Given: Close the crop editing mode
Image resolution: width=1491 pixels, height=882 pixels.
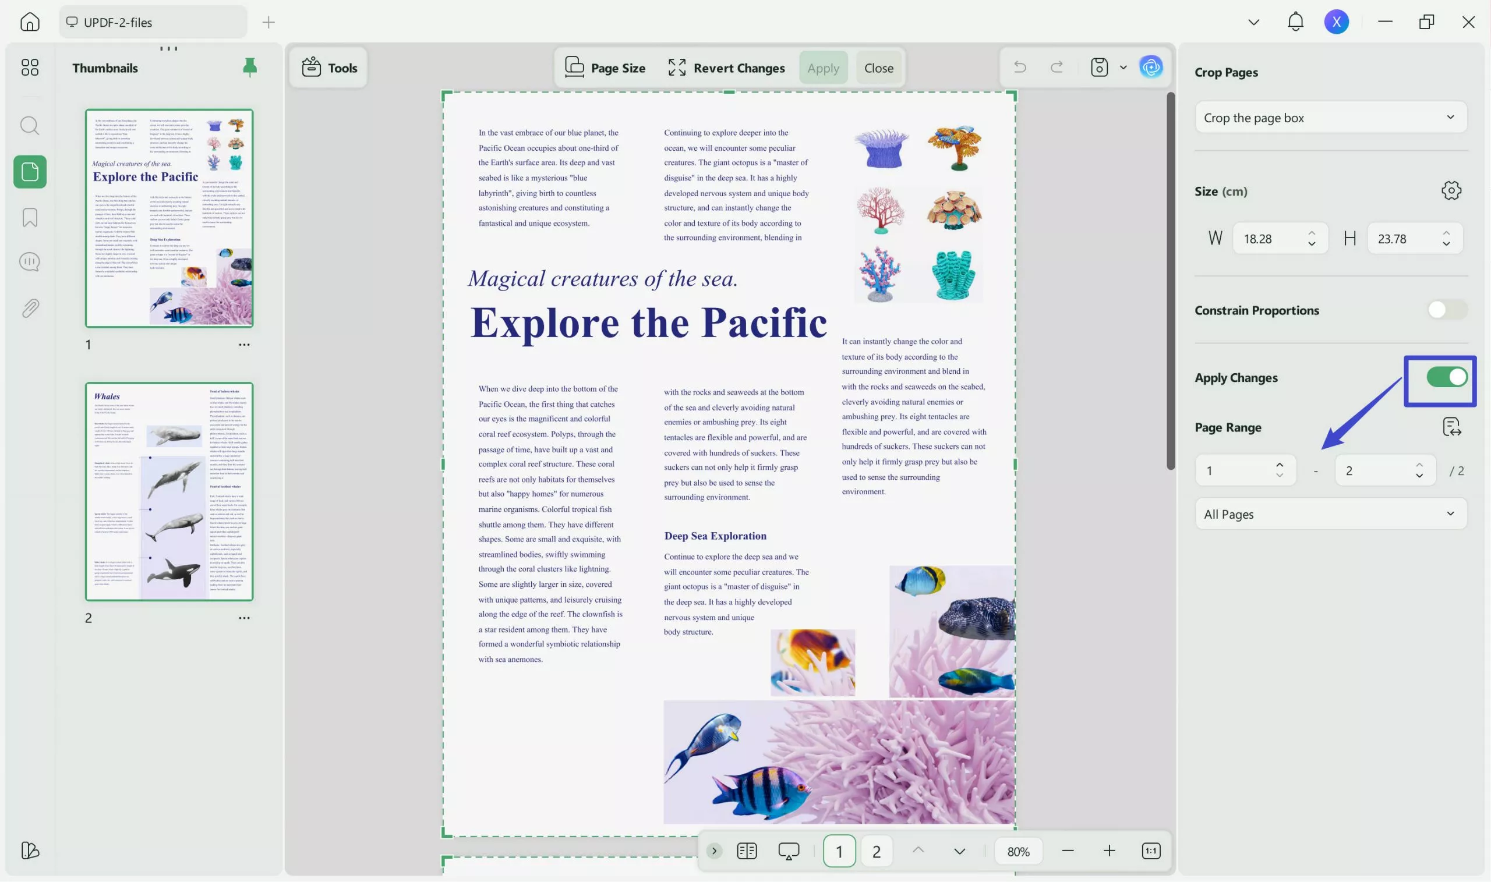Looking at the screenshot, I should (x=878, y=67).
